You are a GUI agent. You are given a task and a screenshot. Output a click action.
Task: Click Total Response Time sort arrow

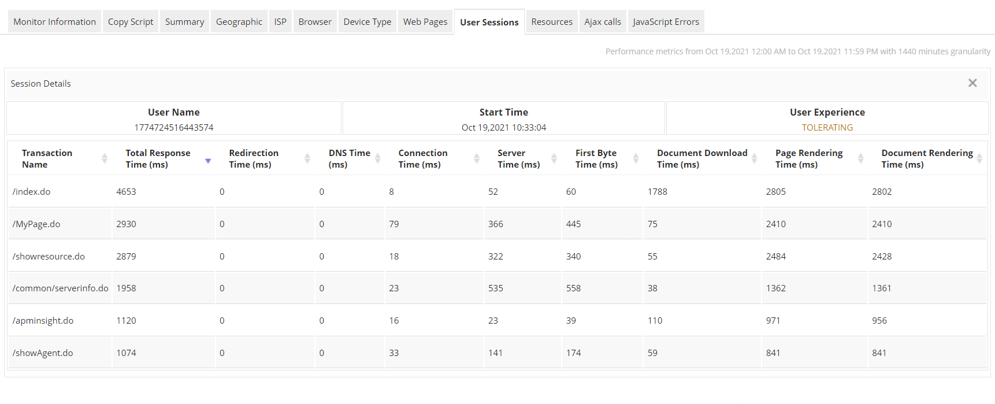click(208, 161)
